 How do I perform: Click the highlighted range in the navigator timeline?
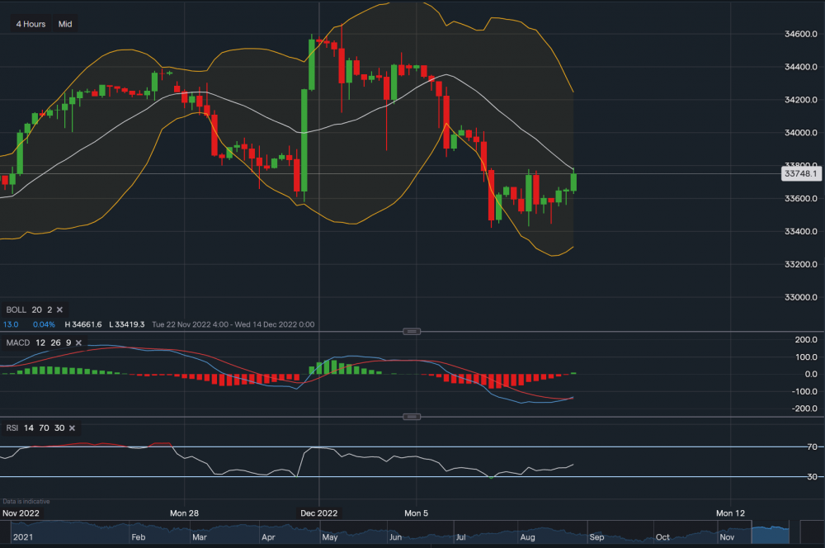pos(776,528)
